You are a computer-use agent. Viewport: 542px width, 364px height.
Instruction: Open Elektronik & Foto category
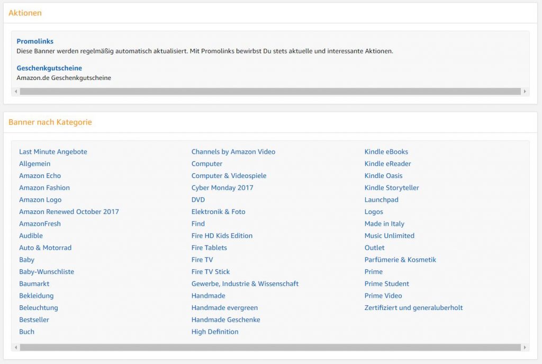click(219, 212)
